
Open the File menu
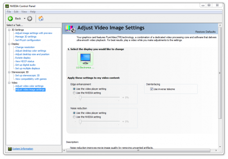pyautogui.click(x=9, y=12)
